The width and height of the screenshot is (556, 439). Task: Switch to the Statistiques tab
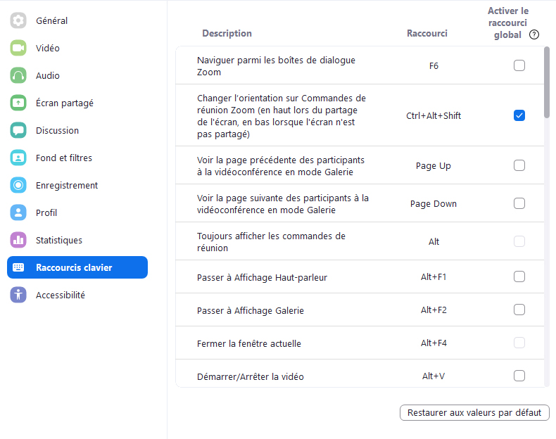(59, 241)
